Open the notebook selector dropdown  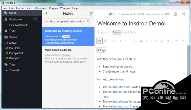point(115,14)
